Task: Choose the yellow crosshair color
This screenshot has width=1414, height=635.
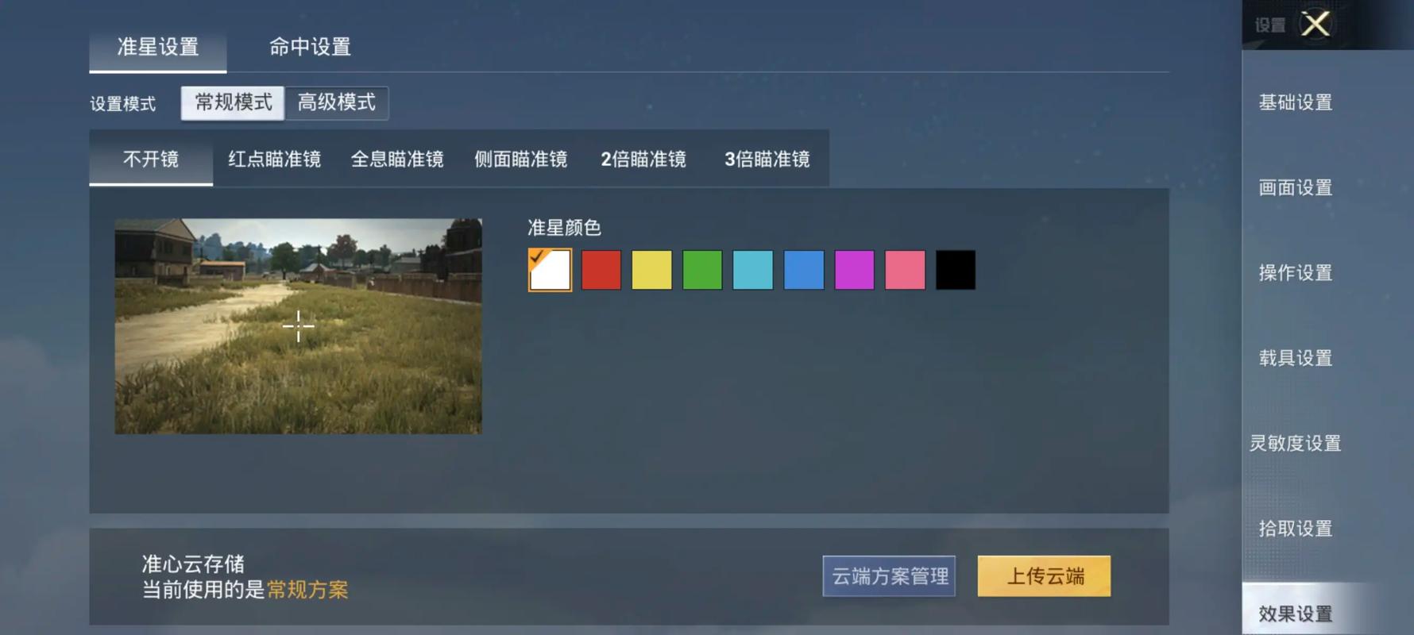Action: coord(651,270)
